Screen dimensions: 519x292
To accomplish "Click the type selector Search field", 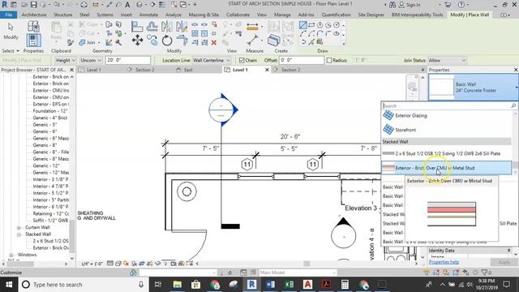I will click(x=446, y=105).
